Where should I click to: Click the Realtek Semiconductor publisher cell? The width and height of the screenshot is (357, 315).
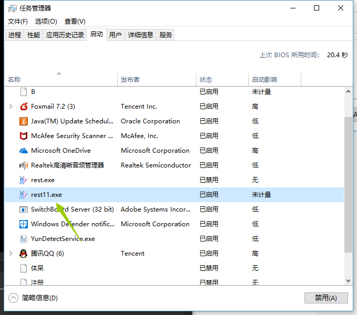pyautogui.click(x=156, y=165)
